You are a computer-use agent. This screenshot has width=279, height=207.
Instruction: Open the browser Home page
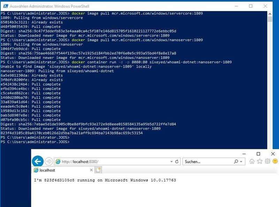coord(251,161)
